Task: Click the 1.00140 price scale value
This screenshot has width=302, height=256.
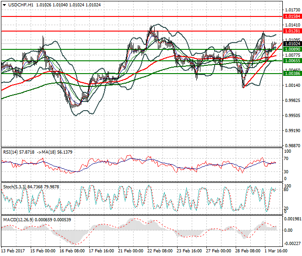Action: pos(292,85)
